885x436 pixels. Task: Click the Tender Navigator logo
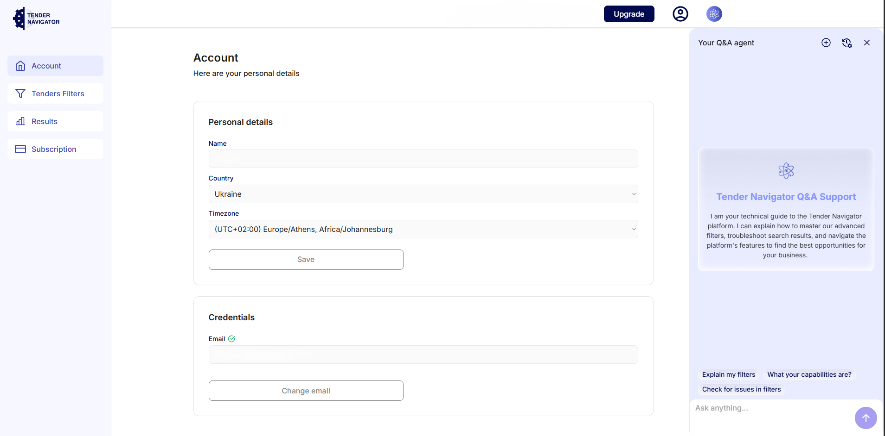tap(36, 19)
